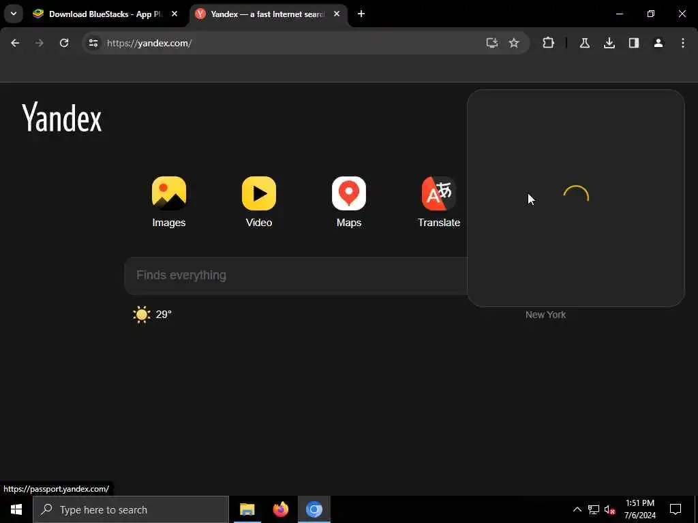Go forward in browser history
The height and width of the screenshot is (523, 698).
tap(39, 43)
